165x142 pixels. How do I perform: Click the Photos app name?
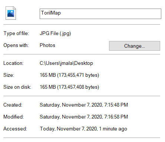47,45
